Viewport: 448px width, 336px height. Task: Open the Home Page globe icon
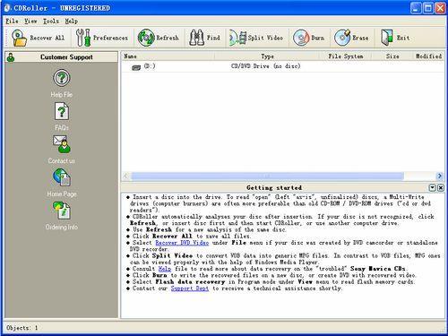pyautogui.click(x=62, y=177)
